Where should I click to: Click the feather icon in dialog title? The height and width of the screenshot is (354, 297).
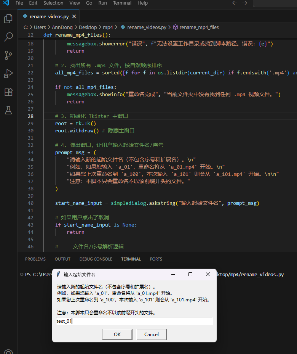click(x=58, y=274)
